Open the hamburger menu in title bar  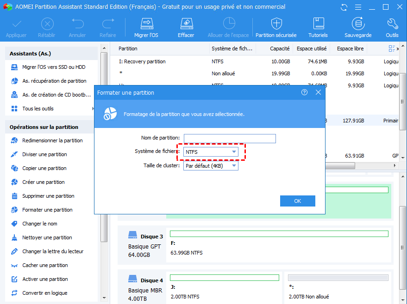tap(358, 7)
